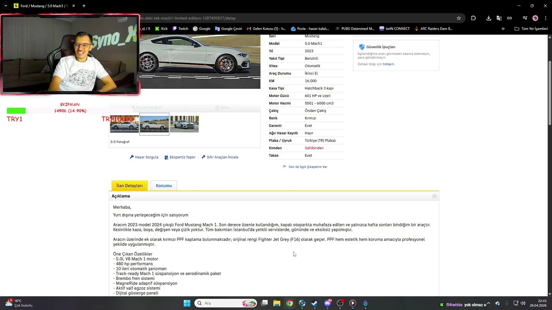The width and height of the screenshot is (552, 310).
Task: Open the PUBG Datamined bookmark
Action: (354, 29)
